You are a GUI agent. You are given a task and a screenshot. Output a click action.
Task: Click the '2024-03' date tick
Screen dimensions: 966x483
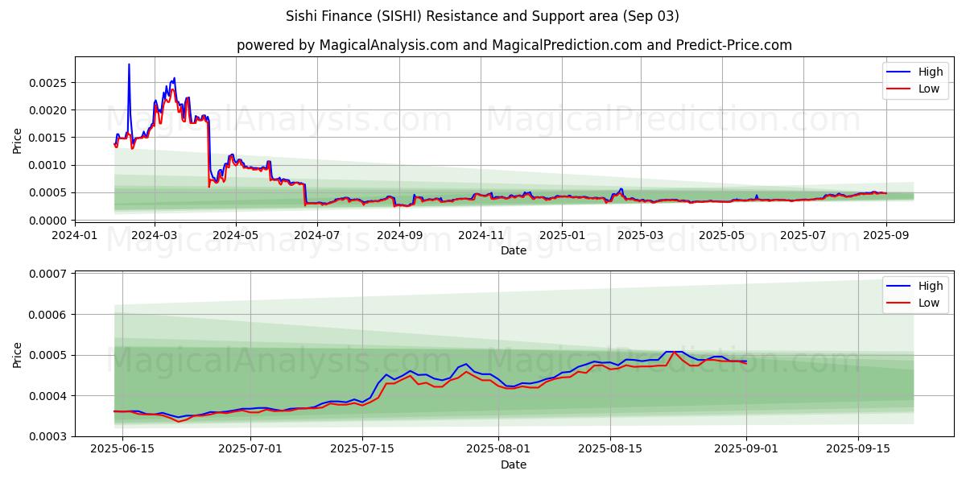click(x=155, y=235)
